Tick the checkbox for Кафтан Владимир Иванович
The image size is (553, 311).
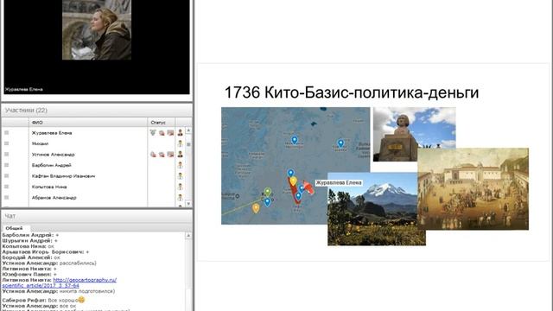coord(6,175)
